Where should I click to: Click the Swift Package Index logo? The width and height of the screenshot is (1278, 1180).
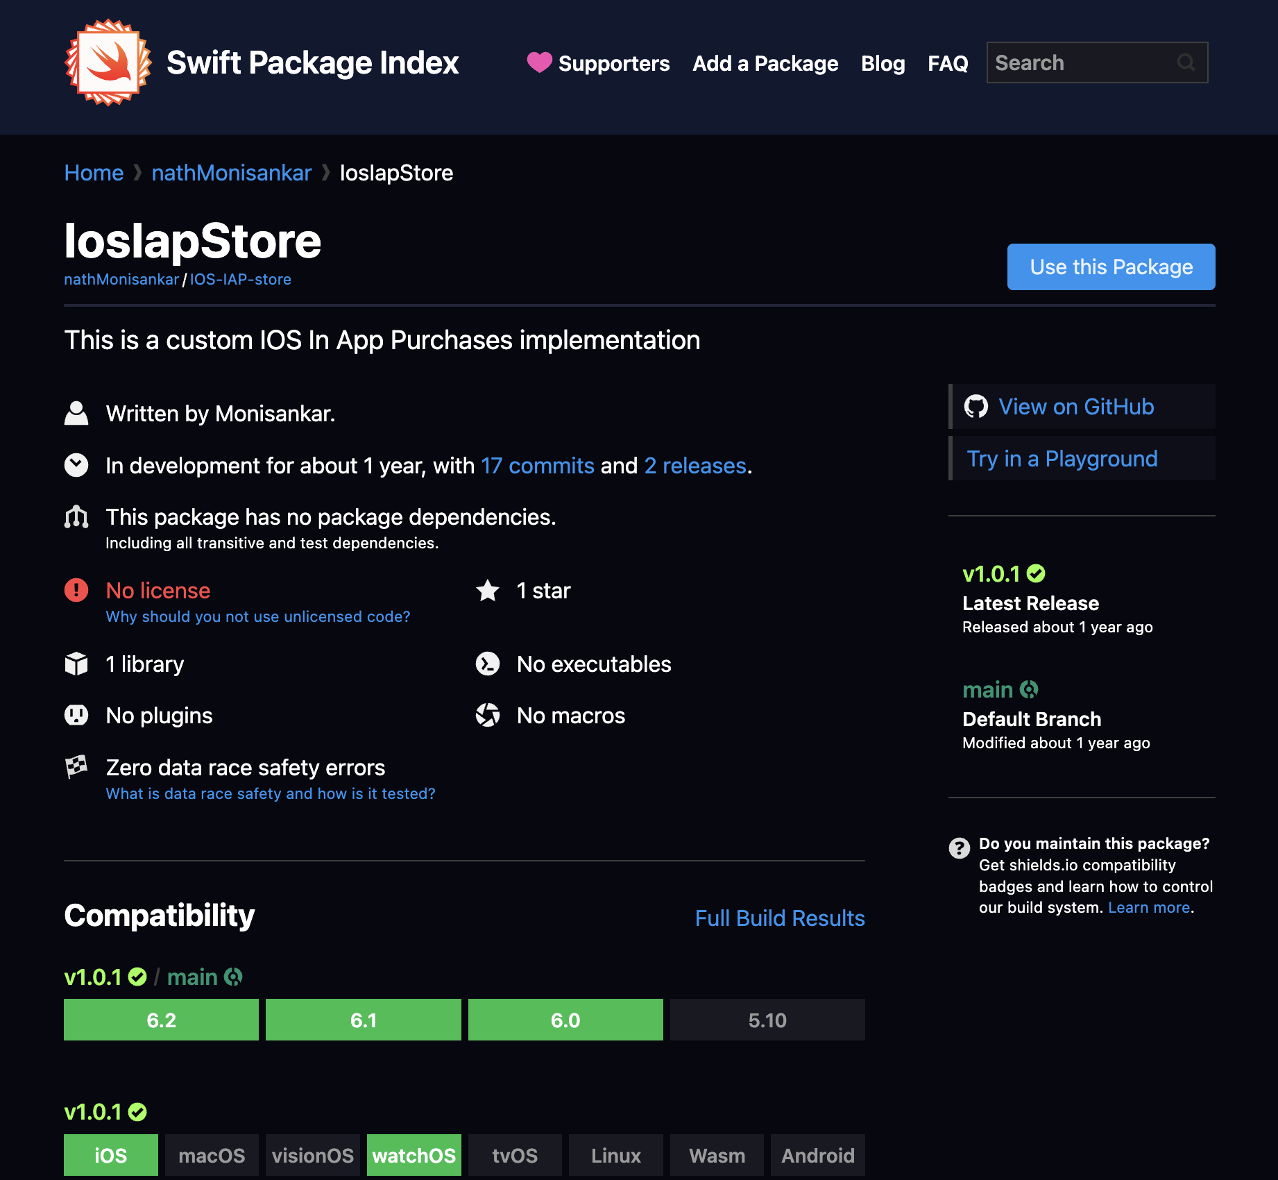pyautogui.click(x=107, y=63)
